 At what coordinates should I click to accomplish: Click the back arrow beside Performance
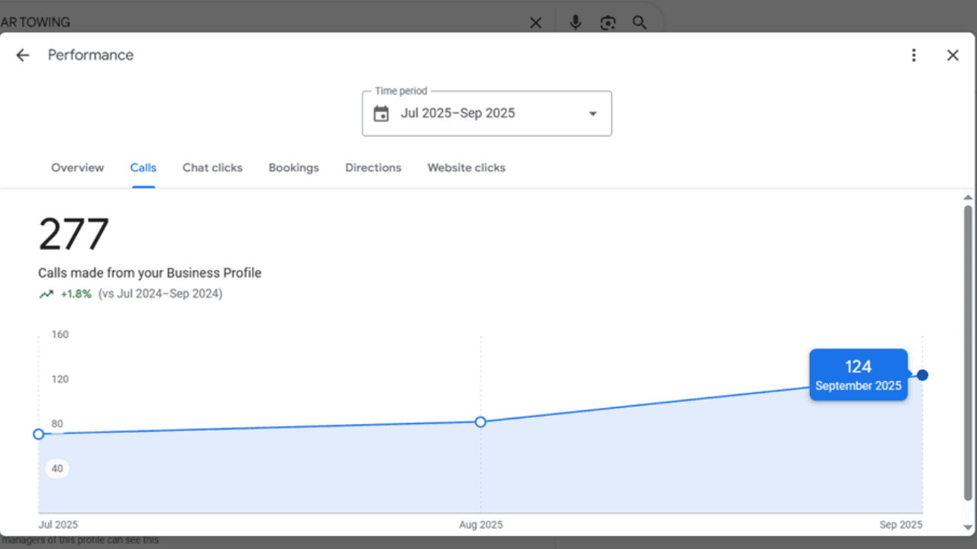23,55
